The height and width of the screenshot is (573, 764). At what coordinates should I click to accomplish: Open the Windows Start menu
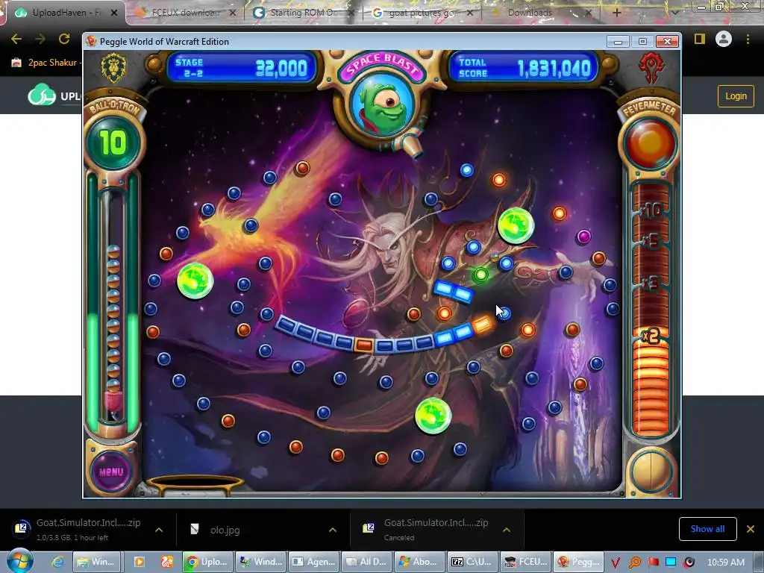(x=20, y=560)
